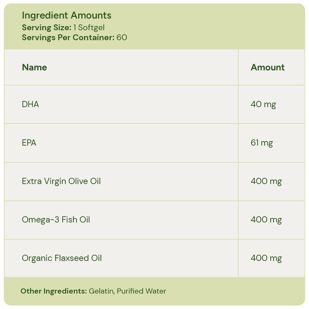Click the Omega-3 Fish Oil amount

pos(266,220)
